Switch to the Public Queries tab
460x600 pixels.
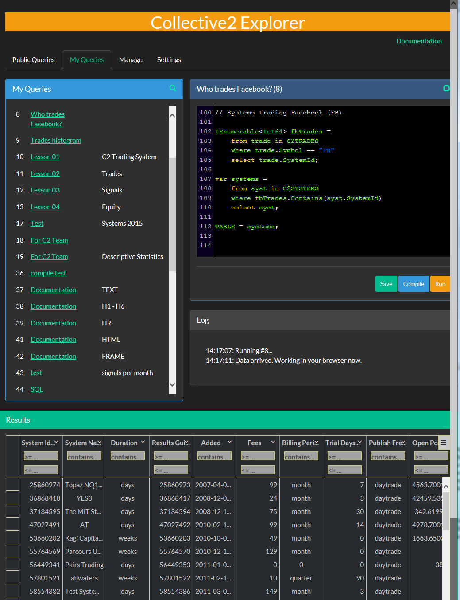pos(34,60)
